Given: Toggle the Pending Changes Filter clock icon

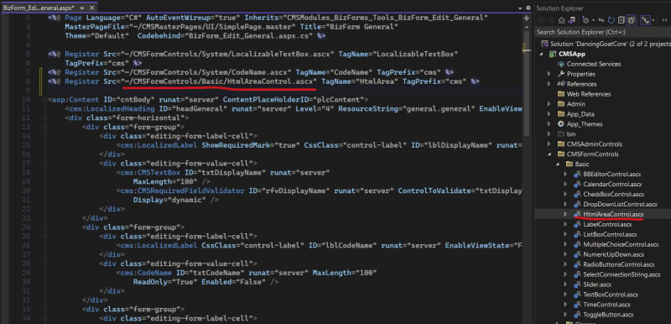Looking at the screenshot, I should click(585, 20).
